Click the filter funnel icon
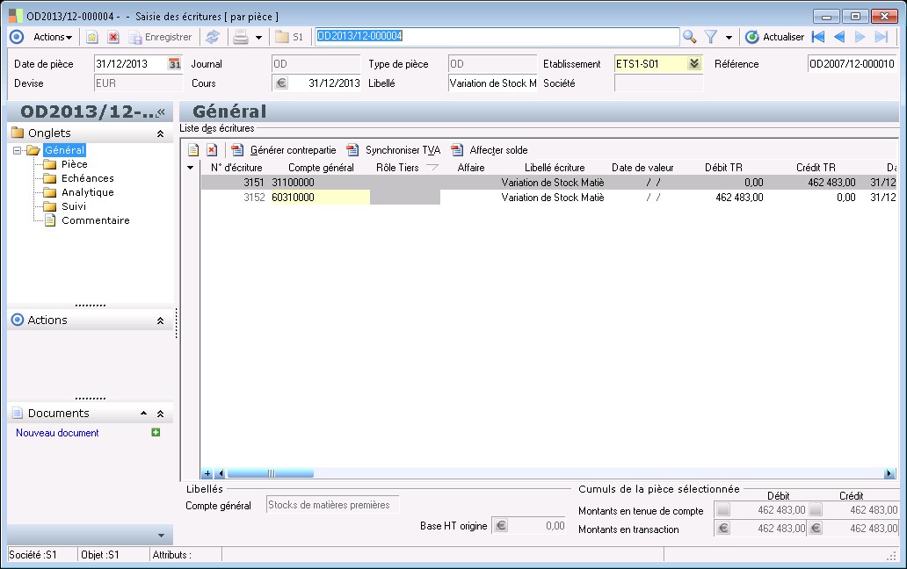 click(x=711, y=37)
